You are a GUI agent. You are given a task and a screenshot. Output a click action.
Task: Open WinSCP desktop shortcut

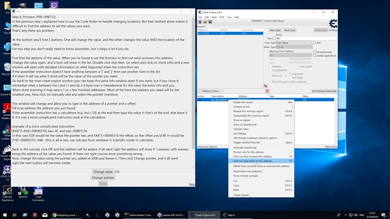click(x=23, y=193)
